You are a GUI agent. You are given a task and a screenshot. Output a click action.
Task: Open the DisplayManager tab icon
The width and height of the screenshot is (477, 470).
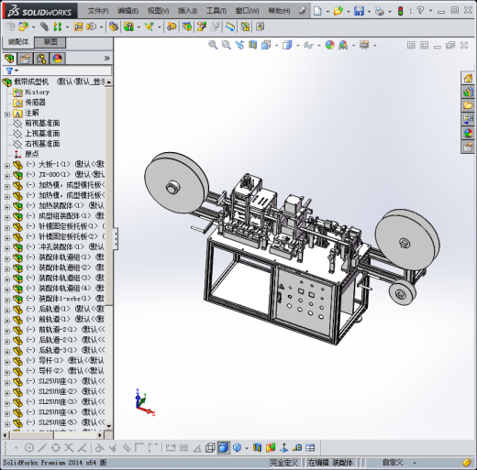[x=58, y=59]
